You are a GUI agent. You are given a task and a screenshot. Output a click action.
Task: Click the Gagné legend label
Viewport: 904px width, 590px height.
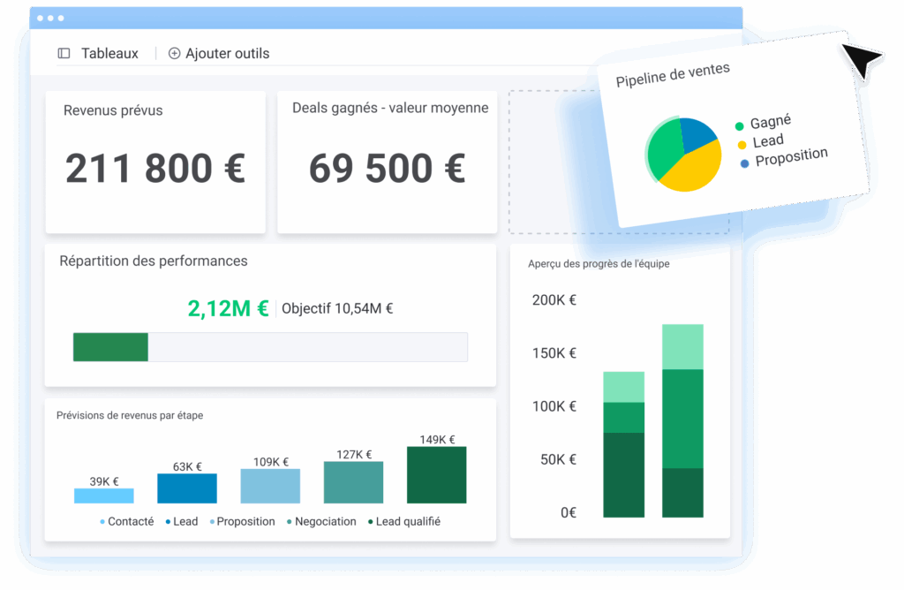click(771, 122)
